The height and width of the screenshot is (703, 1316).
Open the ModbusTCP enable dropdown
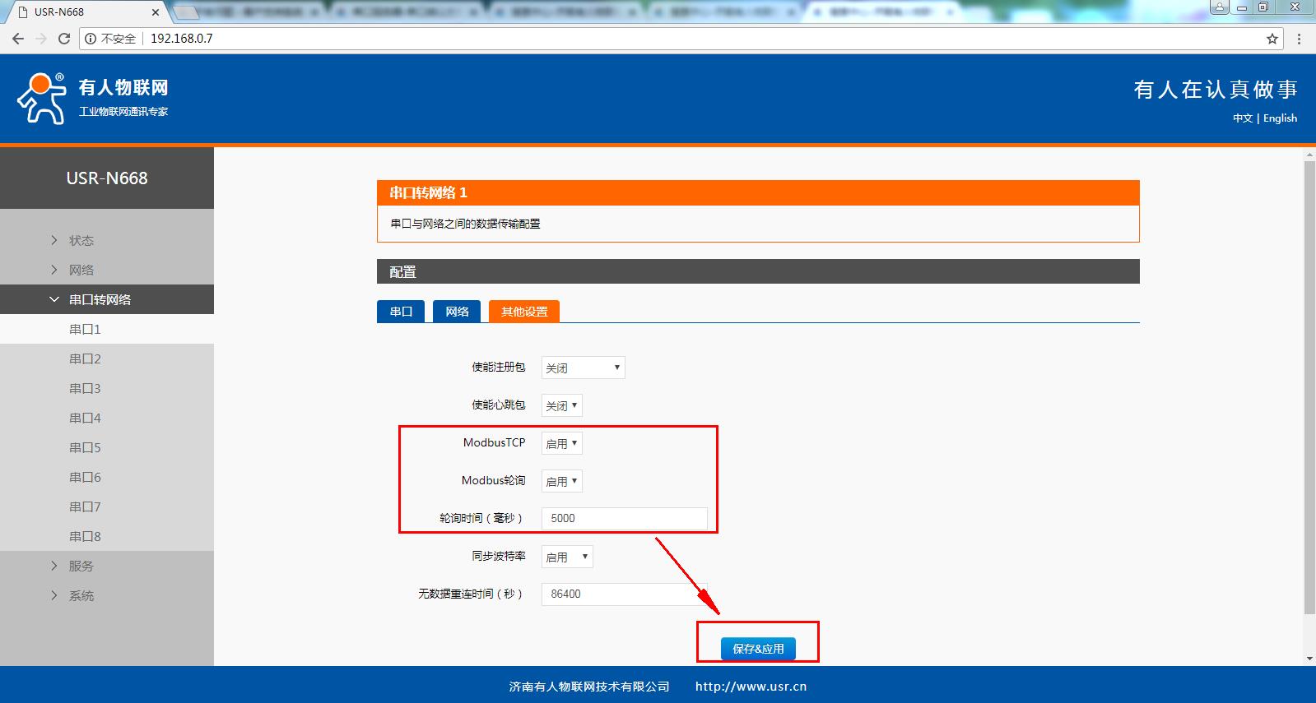562,443
